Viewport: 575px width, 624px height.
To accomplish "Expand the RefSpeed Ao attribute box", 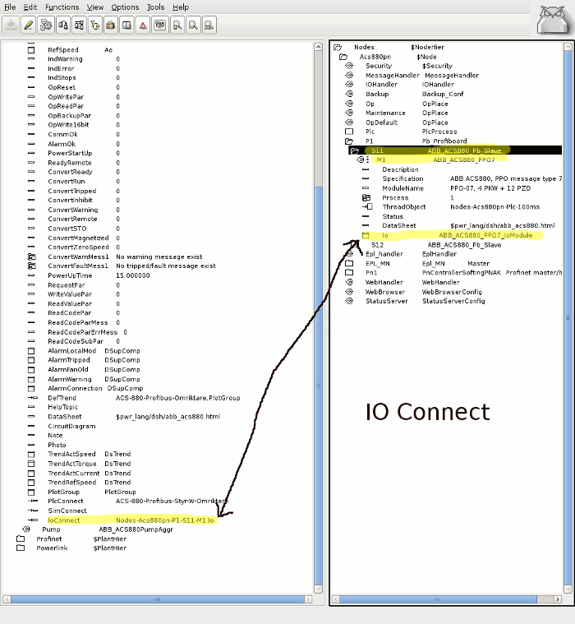I will coord(31,50).
